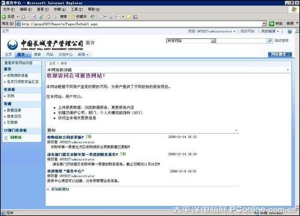300x216 pixels.
Task: Open the 工具 menu
Action: 77,10
